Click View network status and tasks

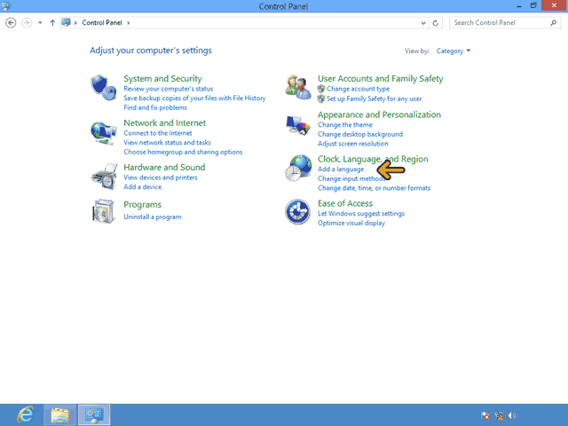pos(167,142)
